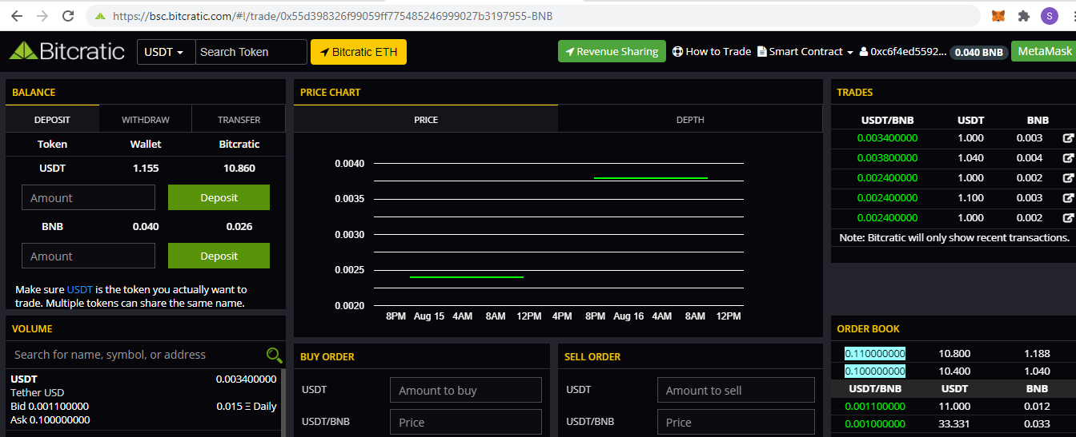Open the browser extensions puzzle icon

[x=1023, y=16]
